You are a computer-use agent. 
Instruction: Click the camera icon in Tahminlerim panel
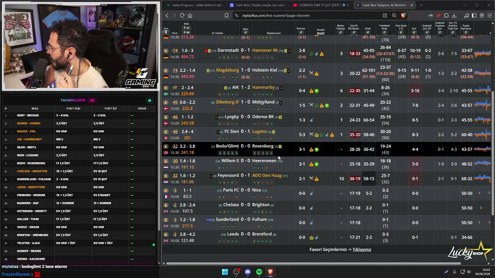click(x=150, y=100)
